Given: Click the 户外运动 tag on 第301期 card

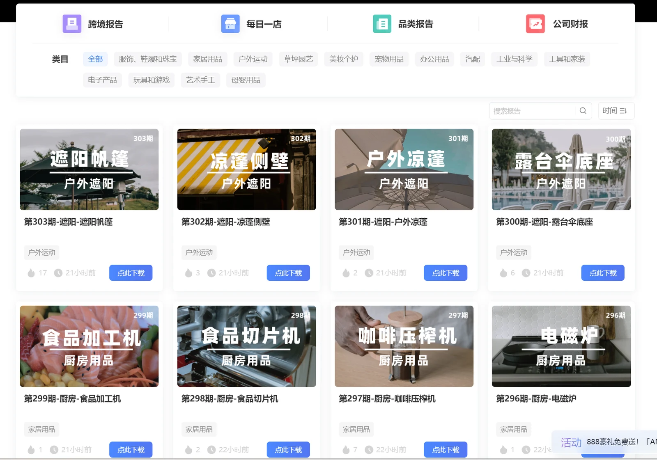Looking at the screenshot, I should click(356, 252).
